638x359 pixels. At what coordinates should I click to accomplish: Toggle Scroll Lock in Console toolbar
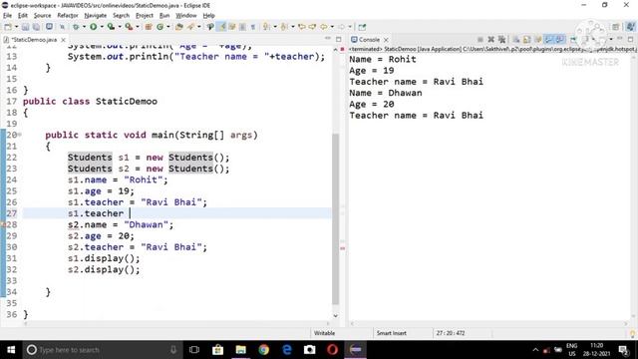click(527, 40)
